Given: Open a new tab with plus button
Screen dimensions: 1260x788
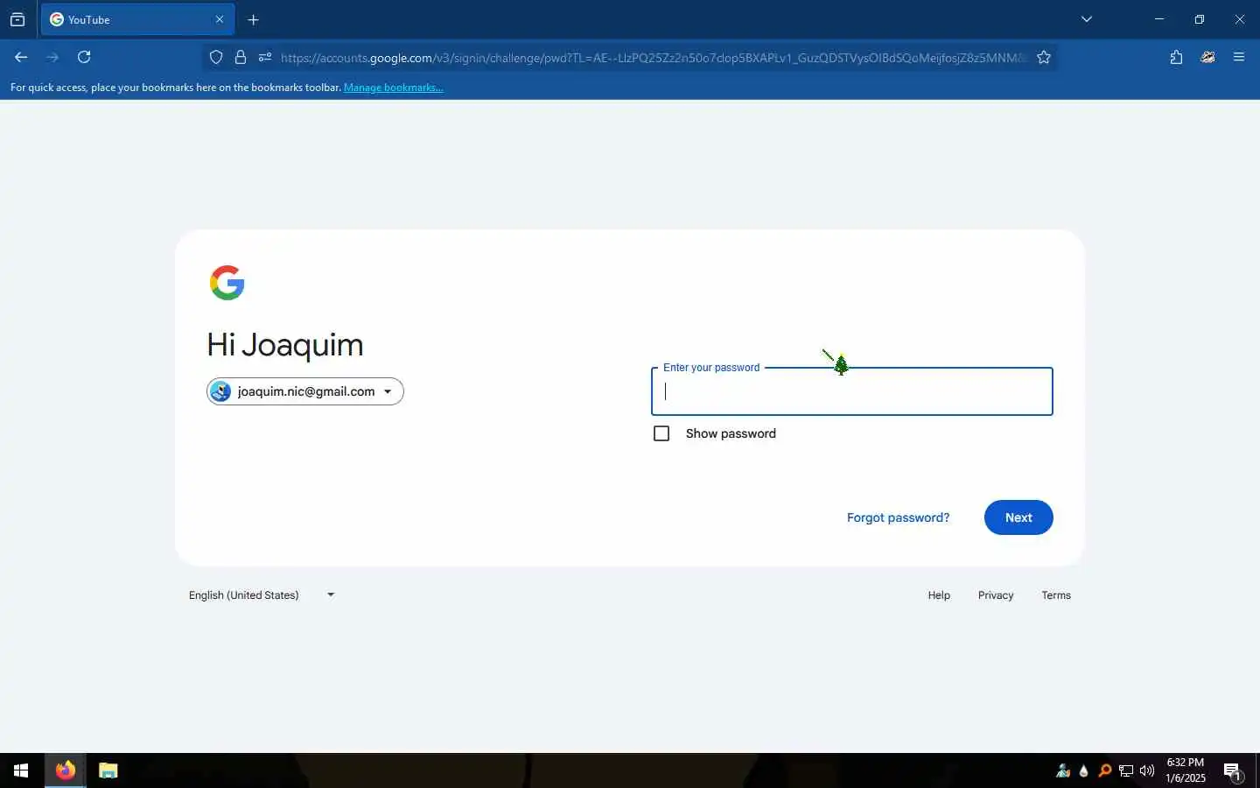Looking at the screenshot, I should (253, 19).
